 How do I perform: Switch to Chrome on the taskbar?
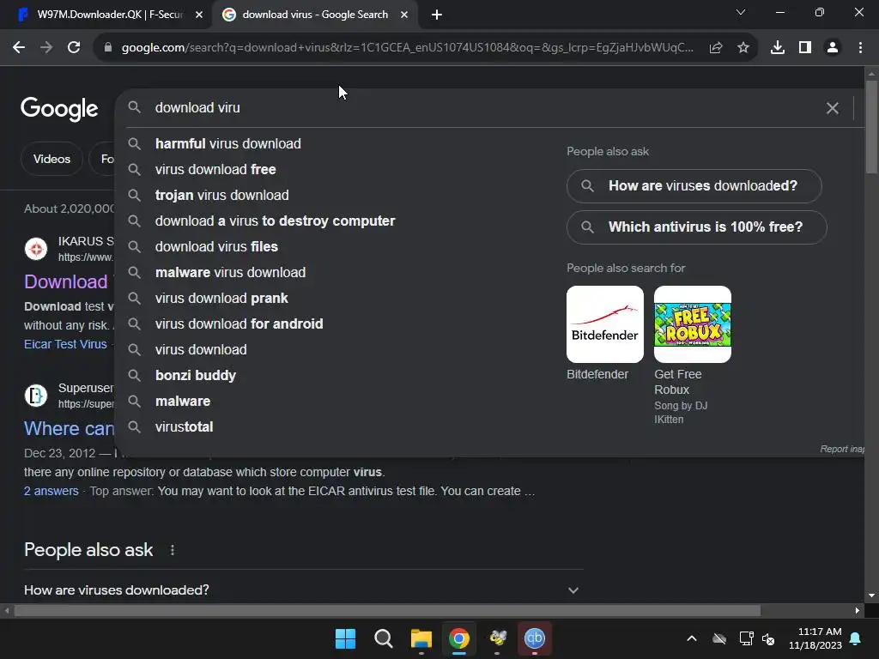(x=459, y=638)
